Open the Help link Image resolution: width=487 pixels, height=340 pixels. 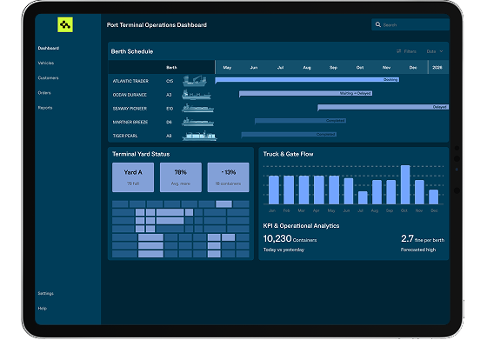click(43, 309)
